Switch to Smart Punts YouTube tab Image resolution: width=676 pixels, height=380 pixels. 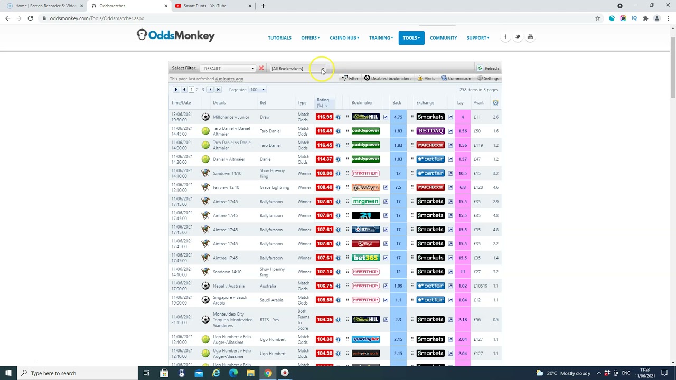point(212,6)
